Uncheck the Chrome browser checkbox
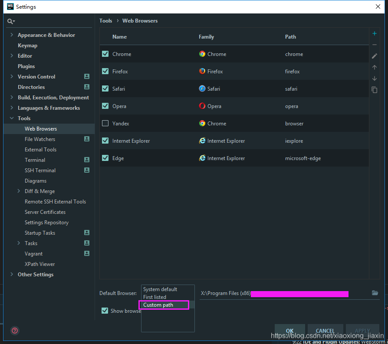388x344 pixels. [x=105, y=54]
